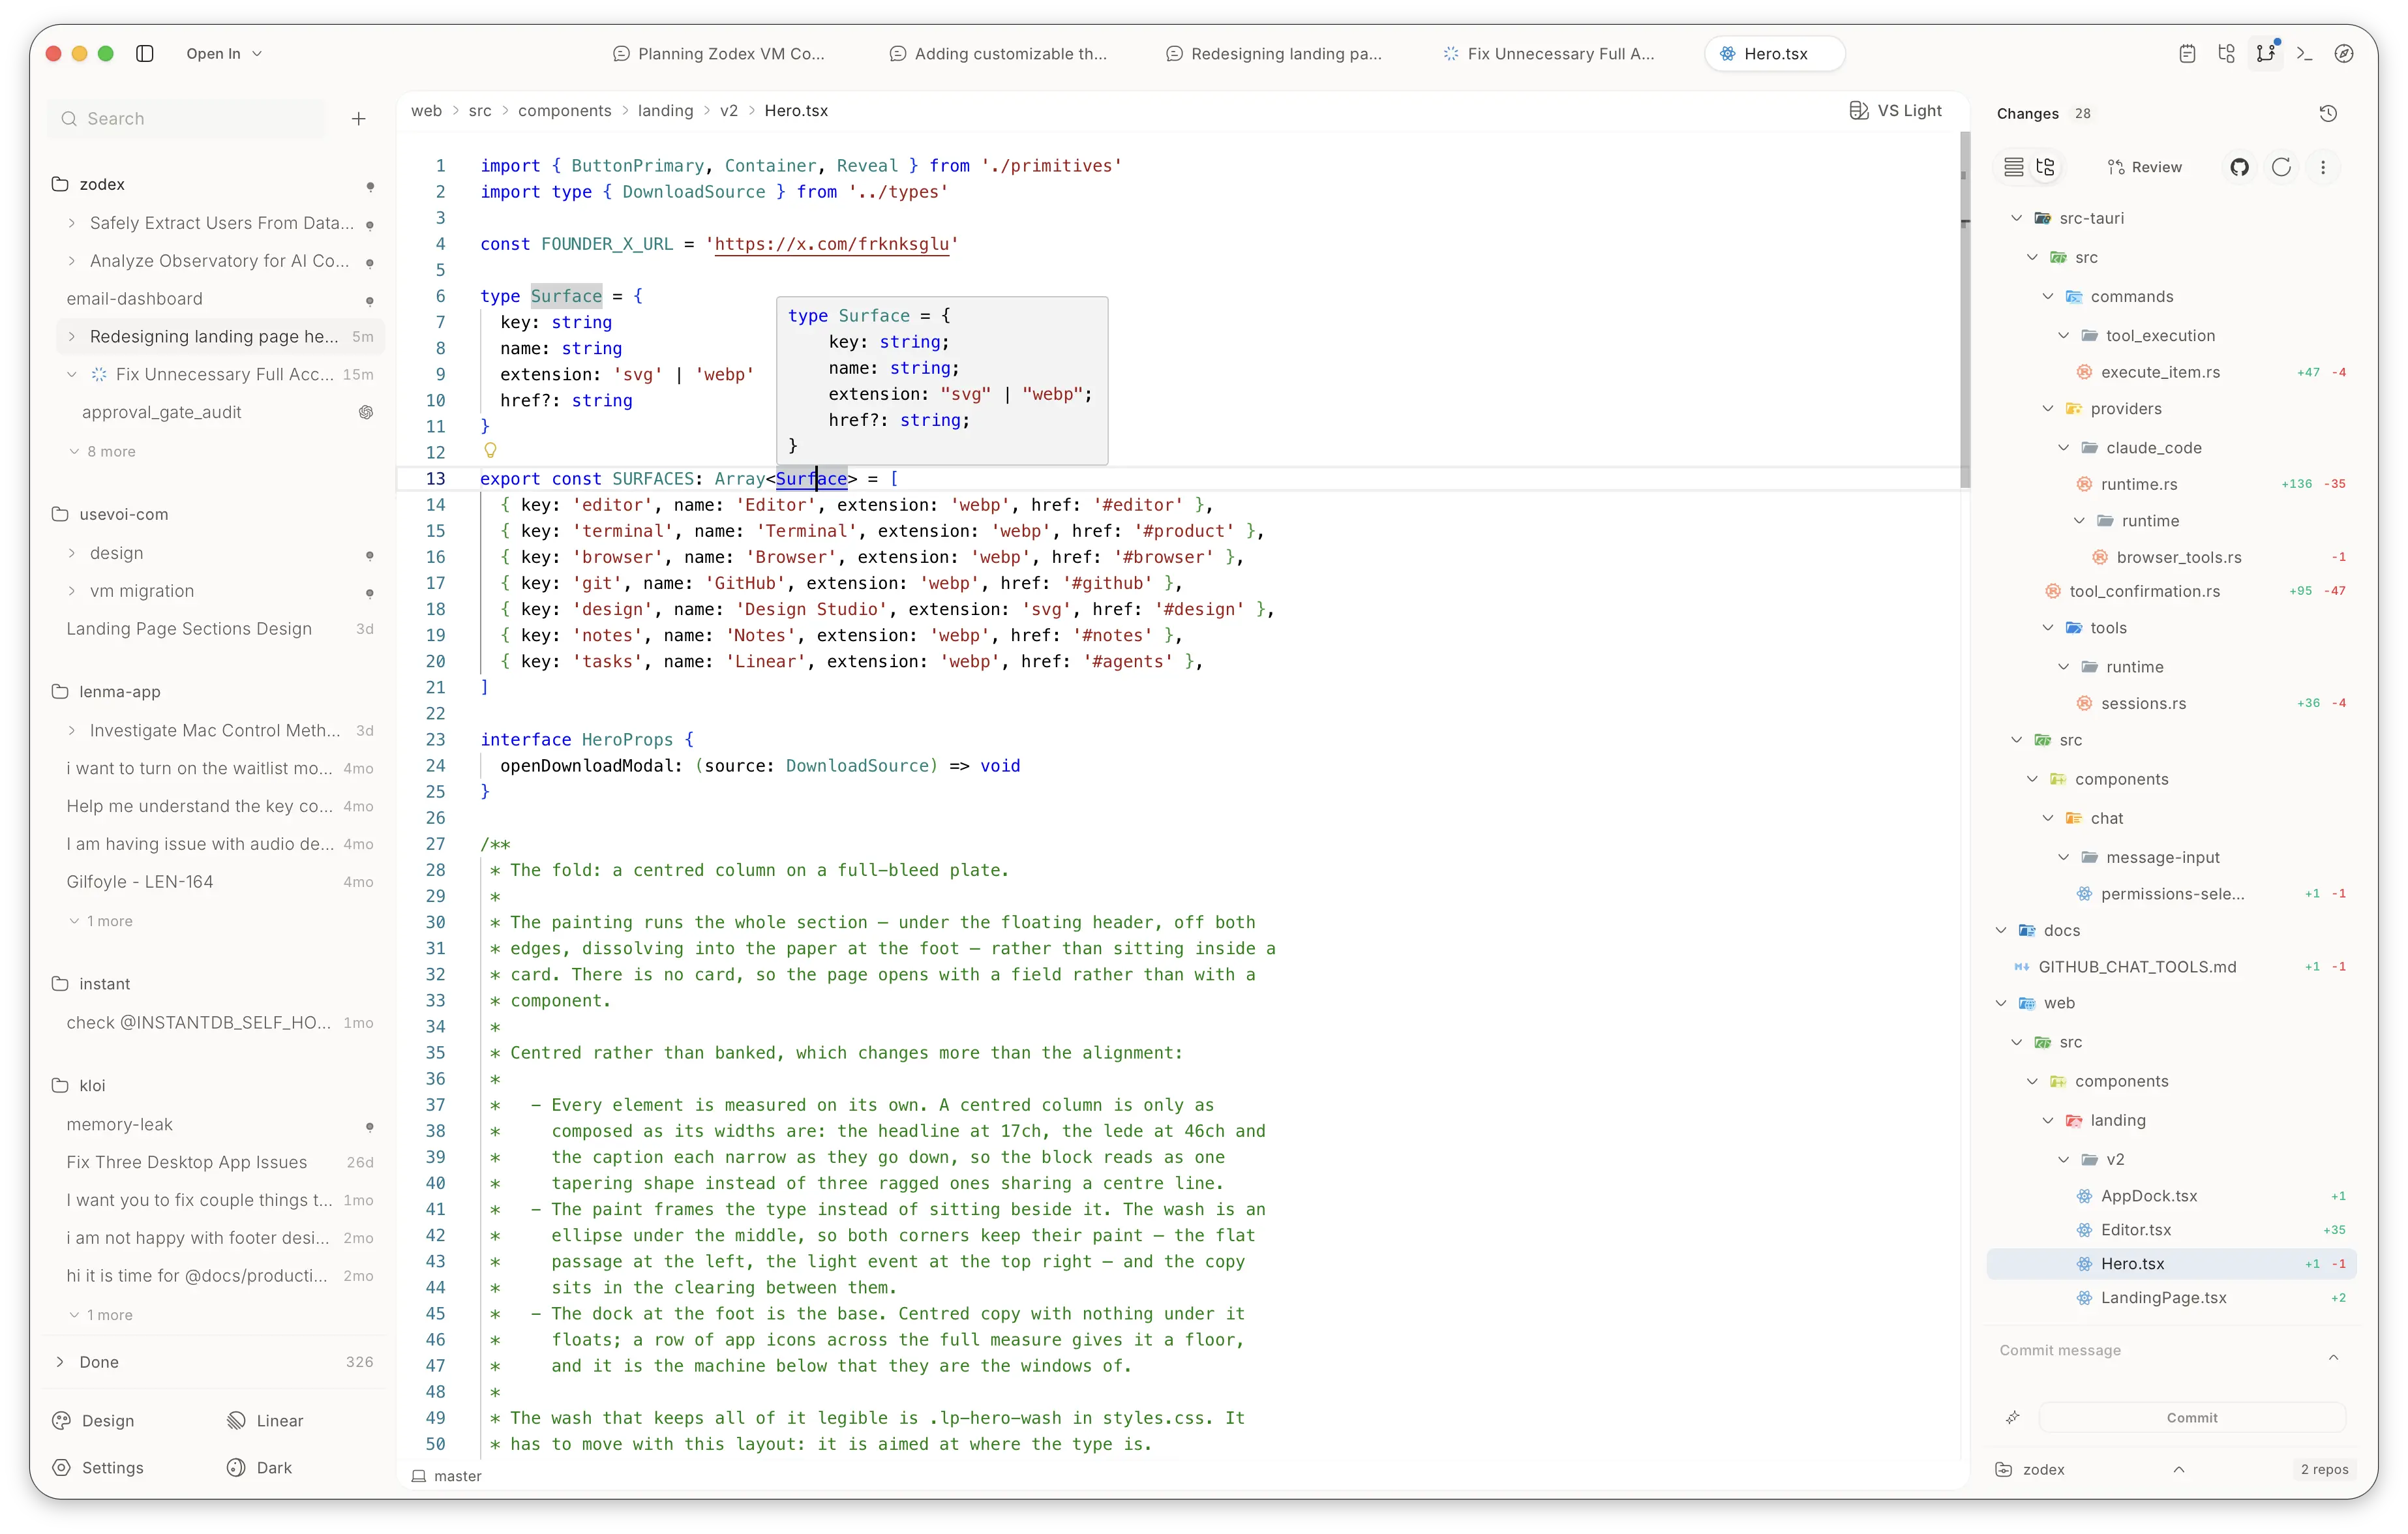2408x1534 pixels.
Task: Click the web breadcrumb segment
Action: (x=426, y=110)
